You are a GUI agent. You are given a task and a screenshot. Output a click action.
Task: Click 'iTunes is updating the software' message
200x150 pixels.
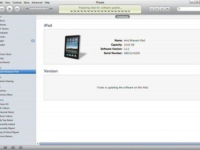122,87
